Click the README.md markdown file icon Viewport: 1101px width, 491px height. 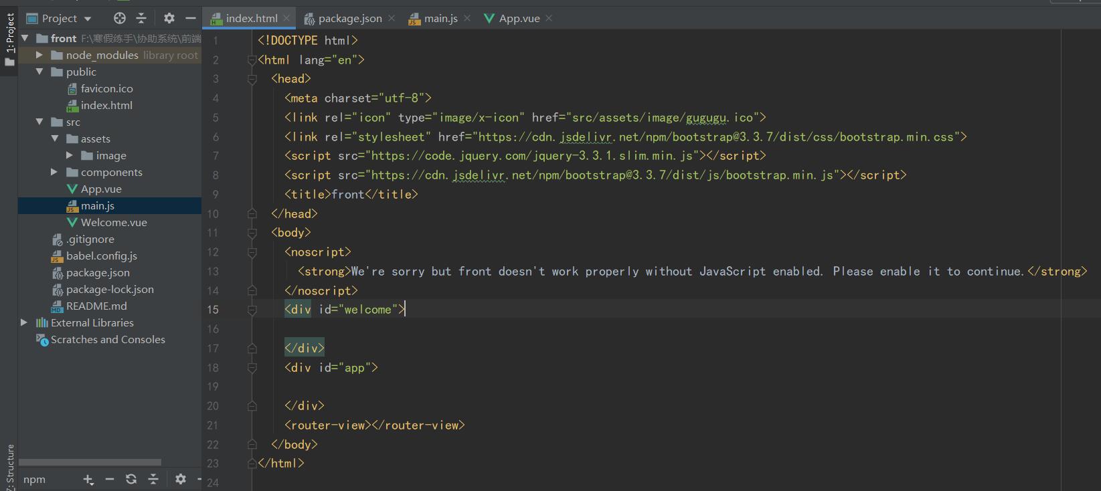(58, 306)
